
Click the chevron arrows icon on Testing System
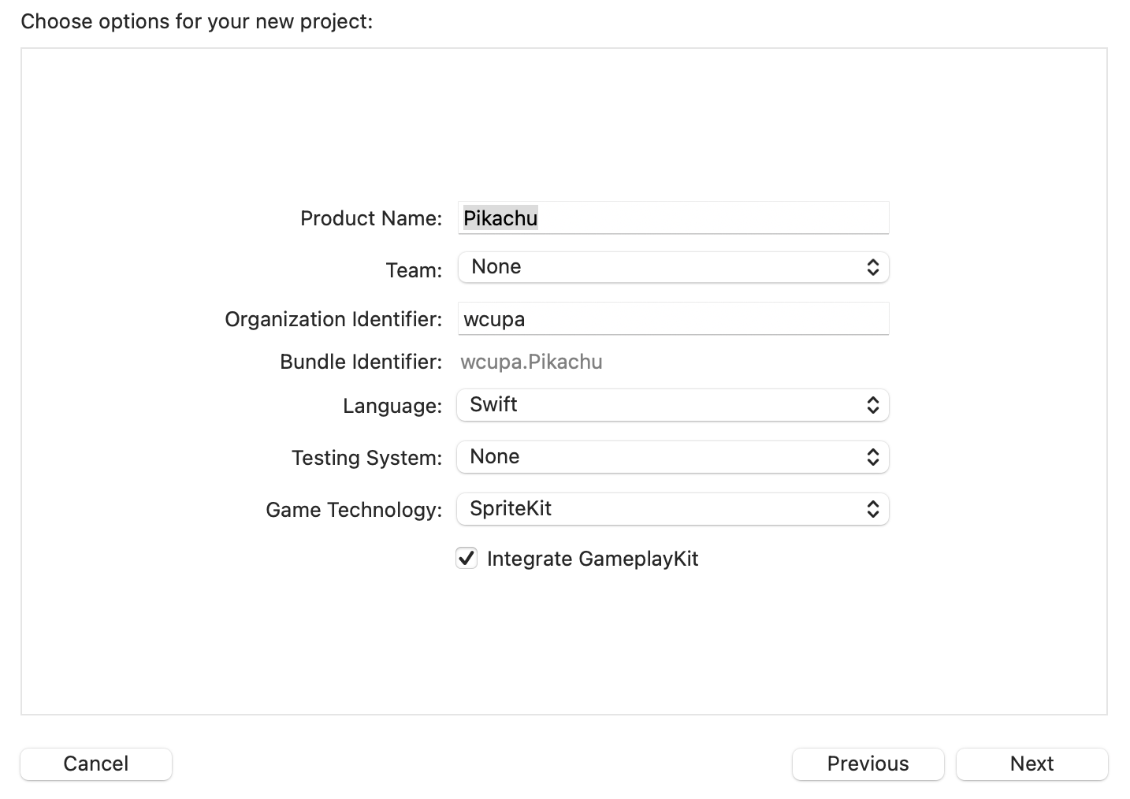tap(872, 457)
